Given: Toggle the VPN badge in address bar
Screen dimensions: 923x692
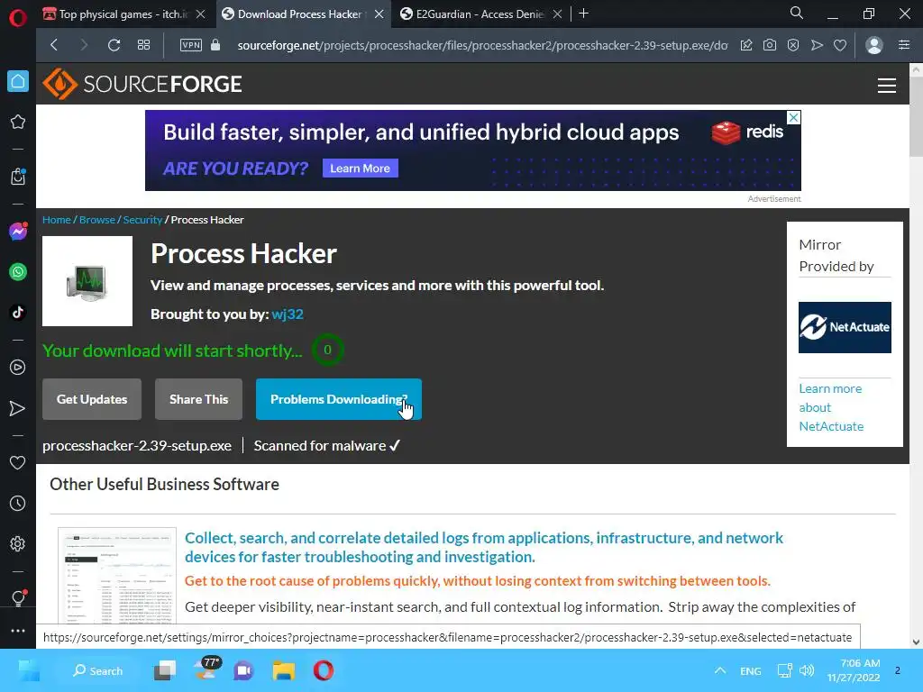Looking at the screenshot, I should coord(191,45).
